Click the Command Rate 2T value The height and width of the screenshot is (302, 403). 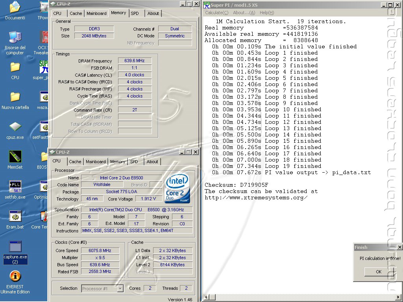pos(135,110)
